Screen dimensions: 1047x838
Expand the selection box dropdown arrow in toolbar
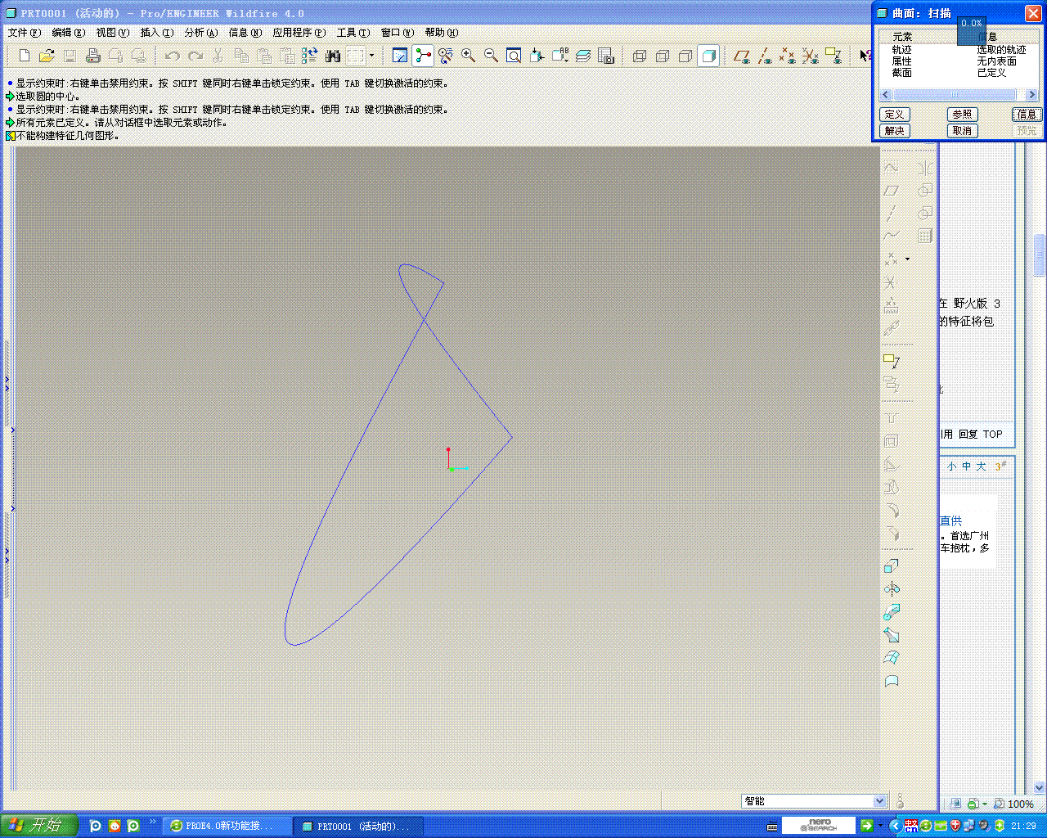point(372,56)
